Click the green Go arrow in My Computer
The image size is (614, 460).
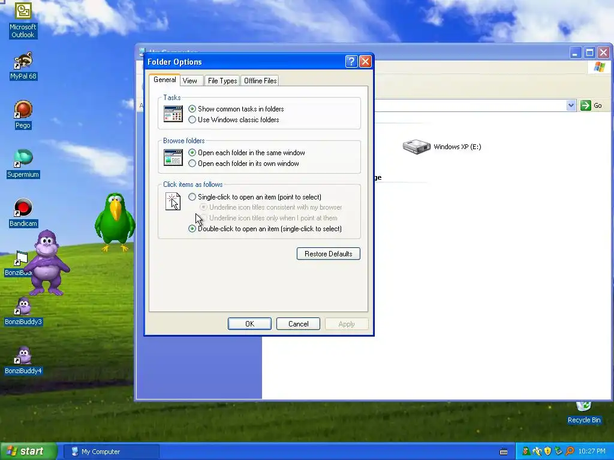[585, 105]
